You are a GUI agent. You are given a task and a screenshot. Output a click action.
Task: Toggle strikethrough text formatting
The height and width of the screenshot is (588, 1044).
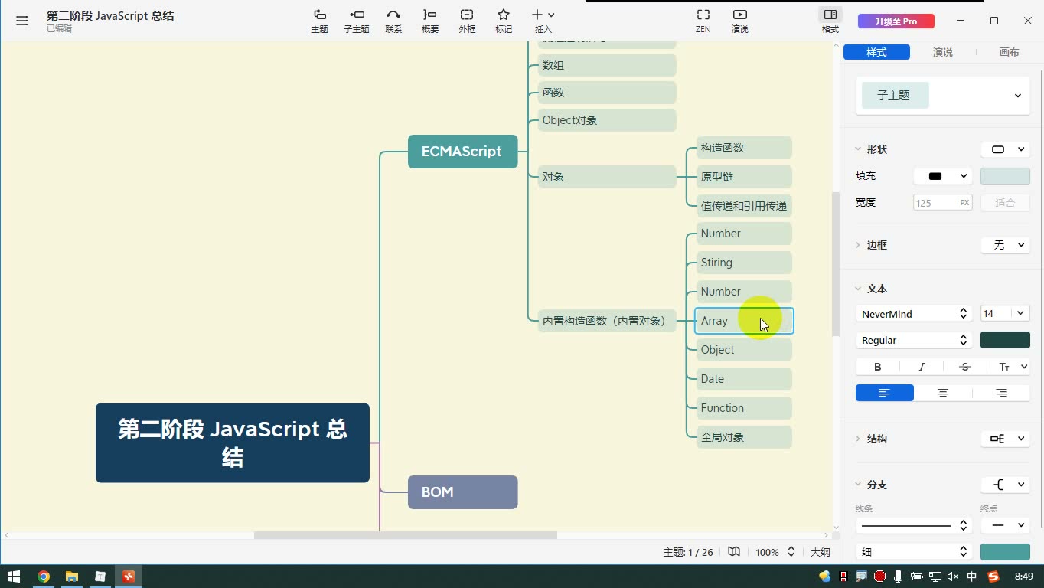[965, 367]
